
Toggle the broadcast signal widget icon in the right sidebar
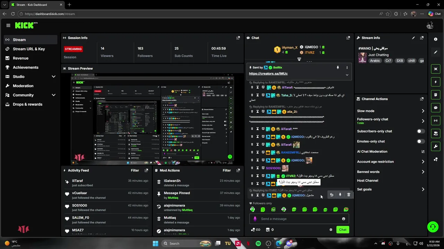(436, 120)
